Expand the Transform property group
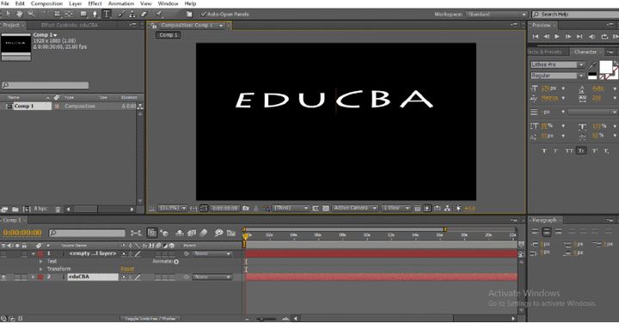The width and height of the screenshot is (619, 323). (40, 270)
